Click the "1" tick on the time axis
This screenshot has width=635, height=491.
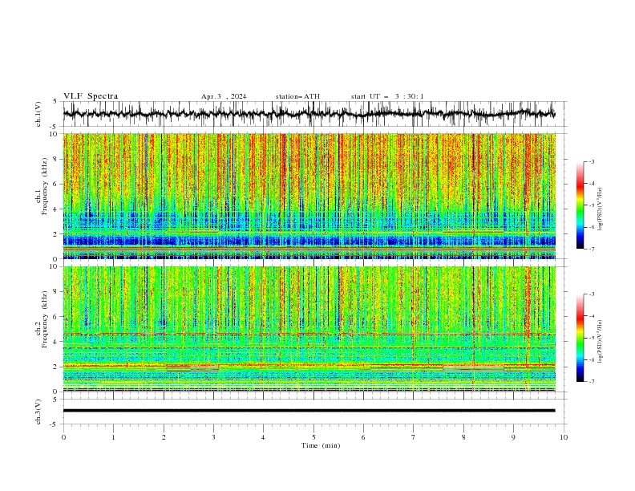[113, 437]
